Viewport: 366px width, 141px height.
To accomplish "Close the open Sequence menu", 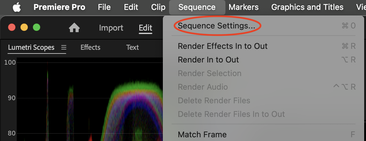I will (197, 7).
